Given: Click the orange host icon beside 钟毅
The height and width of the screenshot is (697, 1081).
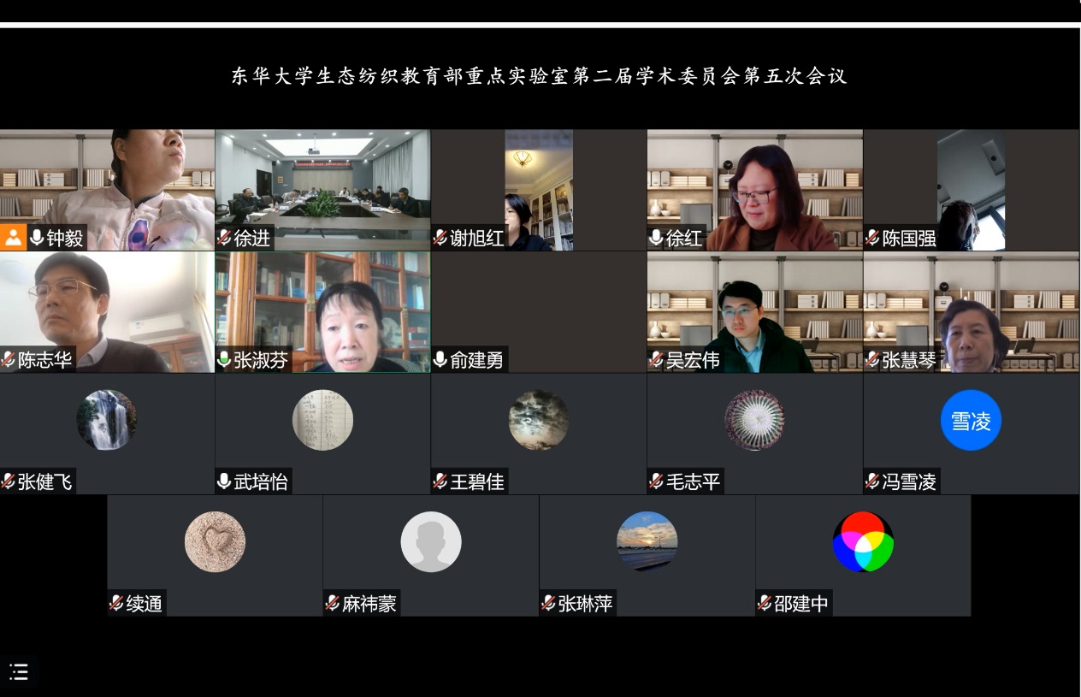Looking at the screenshot, I should pyautogui.click(x=14, y=238).
